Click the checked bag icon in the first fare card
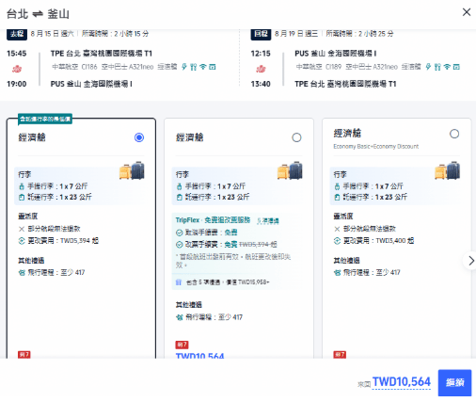The width and height of the screenshot is (476, 402). pos(22,198)
